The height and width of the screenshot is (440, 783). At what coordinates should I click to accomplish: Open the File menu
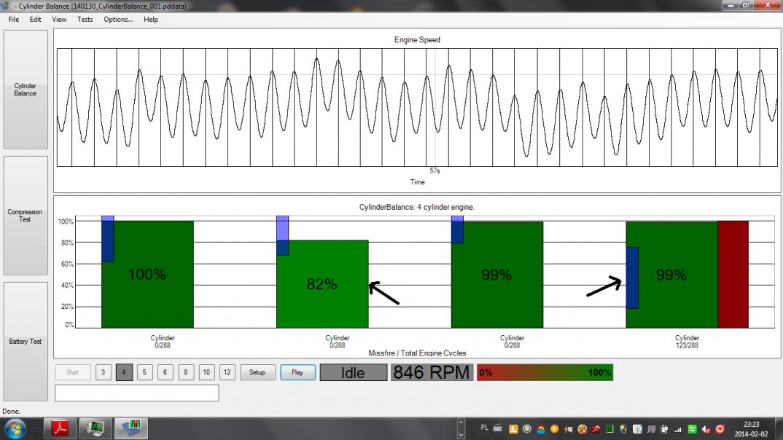click(13, 20)
